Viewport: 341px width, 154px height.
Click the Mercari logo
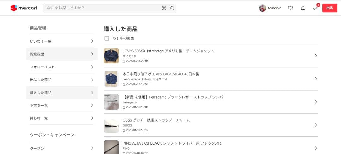[x=21, y=8]
